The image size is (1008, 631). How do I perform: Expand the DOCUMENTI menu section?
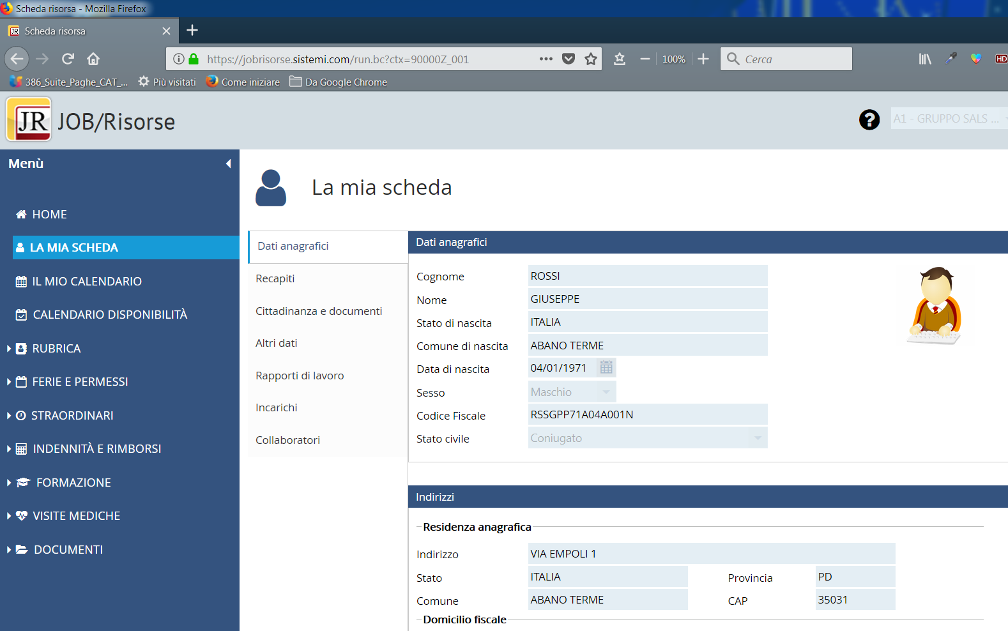coord(68,550)
